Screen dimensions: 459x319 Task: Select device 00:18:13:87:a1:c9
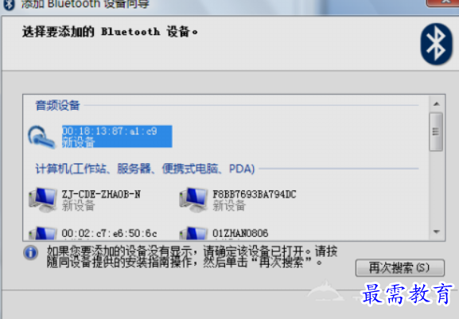pos(117,136)
